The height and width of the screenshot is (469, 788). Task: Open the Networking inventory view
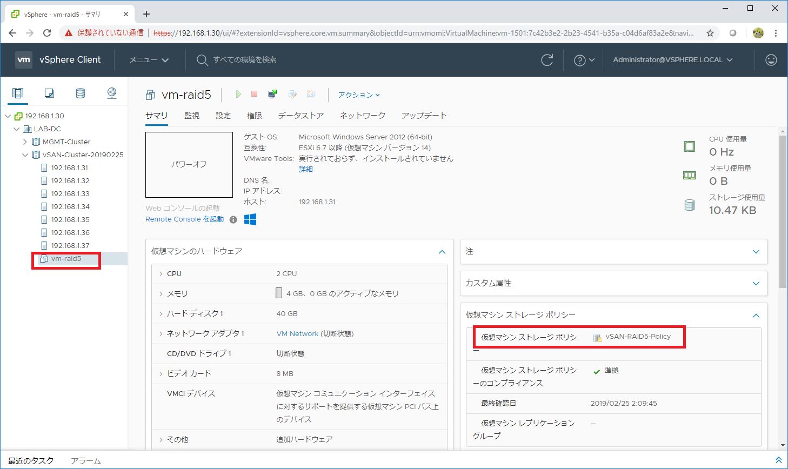point(112,93)
